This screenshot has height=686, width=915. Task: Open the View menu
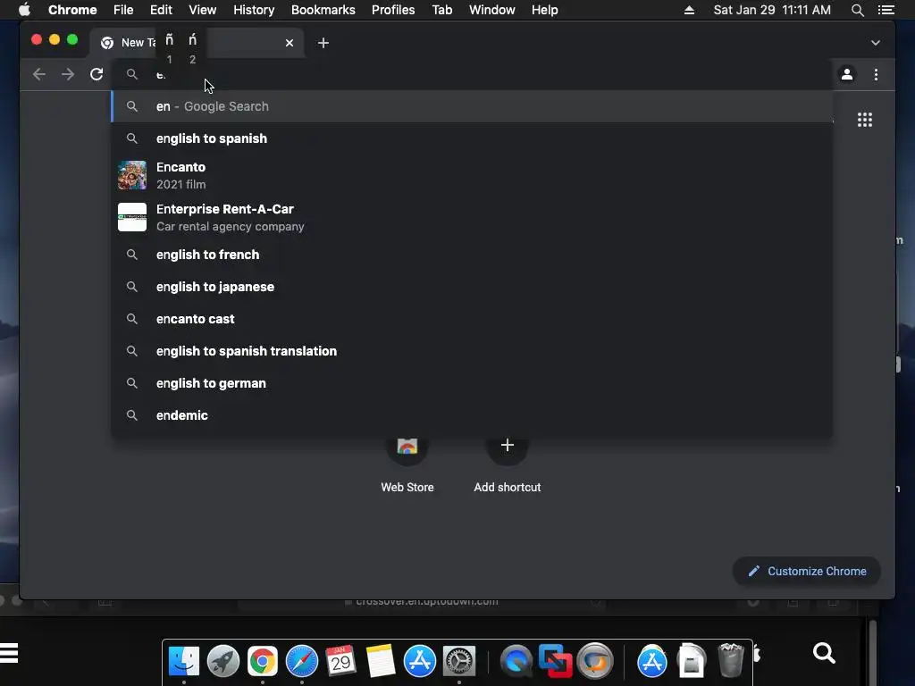203,10
